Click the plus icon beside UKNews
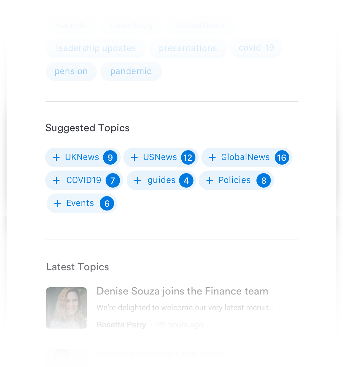The image size is (343, 367). click(56, 157)
